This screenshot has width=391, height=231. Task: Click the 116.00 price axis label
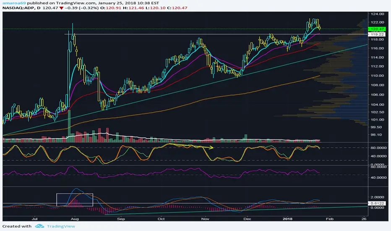(377, 48)
